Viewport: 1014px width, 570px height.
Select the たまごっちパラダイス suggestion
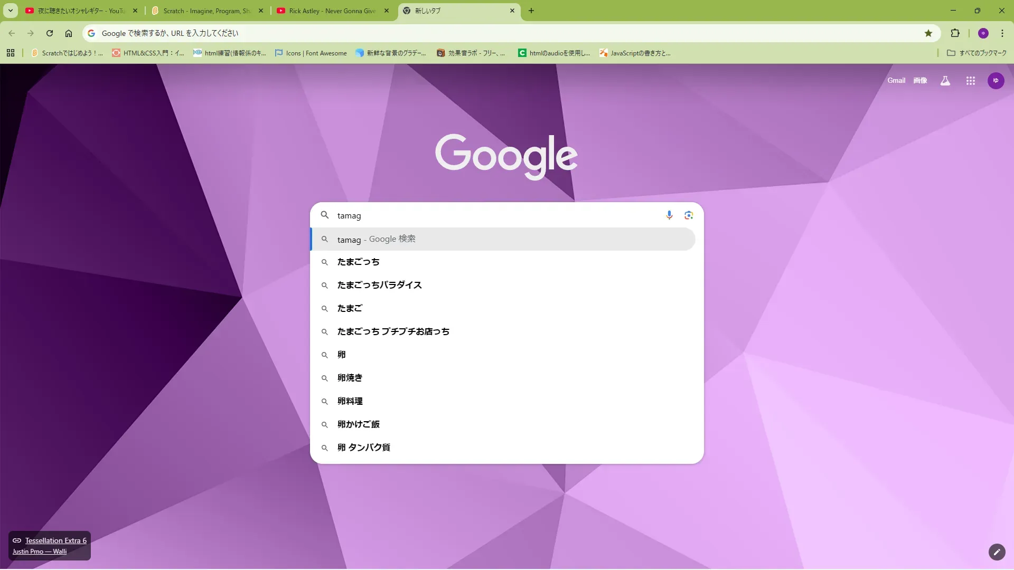(x=379, y=285)
